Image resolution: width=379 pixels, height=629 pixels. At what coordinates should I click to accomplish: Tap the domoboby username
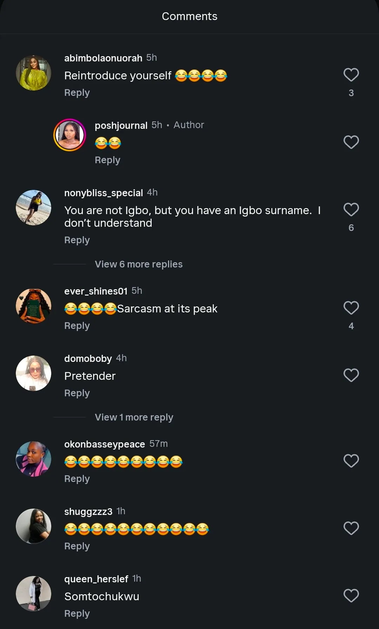pos(88,359)
